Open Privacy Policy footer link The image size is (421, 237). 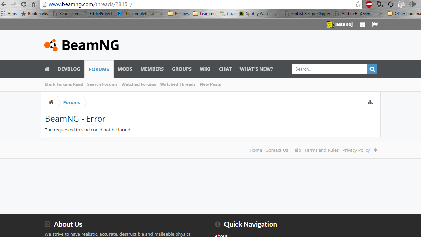(356, 150)
